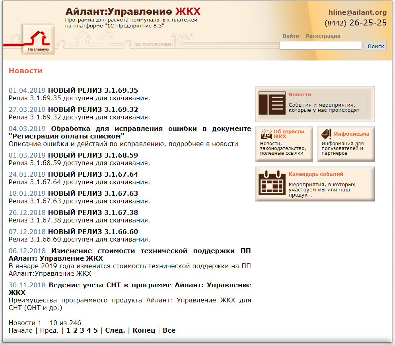The height and width of the screenshot is (345, 395).
Task: Open news Изменение стоимости технической поддержки
Action: click(x=130, y=255)
